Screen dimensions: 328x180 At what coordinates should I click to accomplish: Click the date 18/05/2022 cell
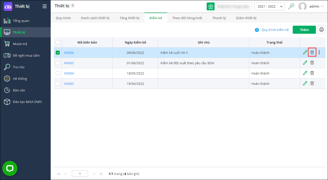135,73
